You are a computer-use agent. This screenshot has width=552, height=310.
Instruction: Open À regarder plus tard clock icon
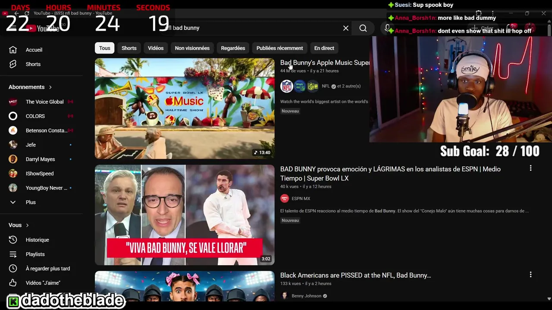pyautogui.click(x=13, y=269)
